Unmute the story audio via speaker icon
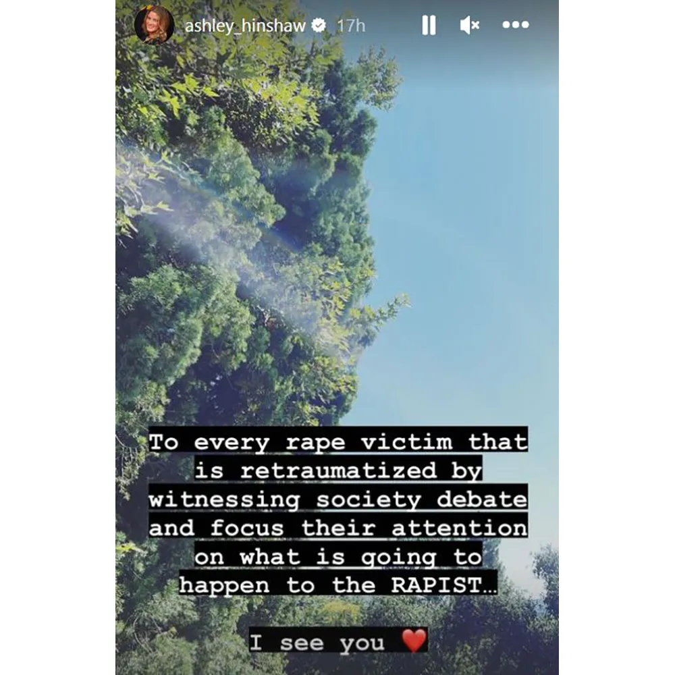 pos(470,26)
